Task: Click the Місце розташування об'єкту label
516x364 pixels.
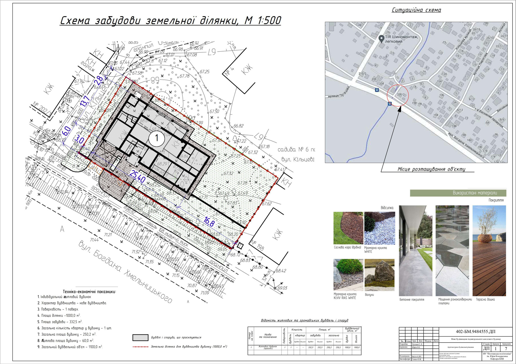Action: (431, 169)
